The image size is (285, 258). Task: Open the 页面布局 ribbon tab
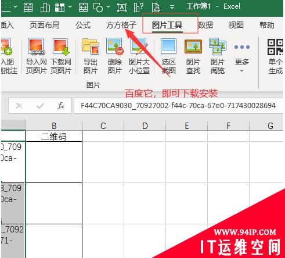[x=44, y=25]
